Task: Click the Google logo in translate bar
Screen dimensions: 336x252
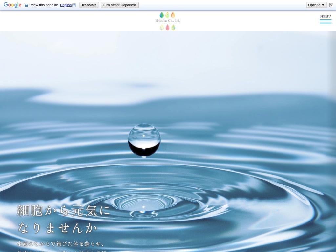Action: 12,5
